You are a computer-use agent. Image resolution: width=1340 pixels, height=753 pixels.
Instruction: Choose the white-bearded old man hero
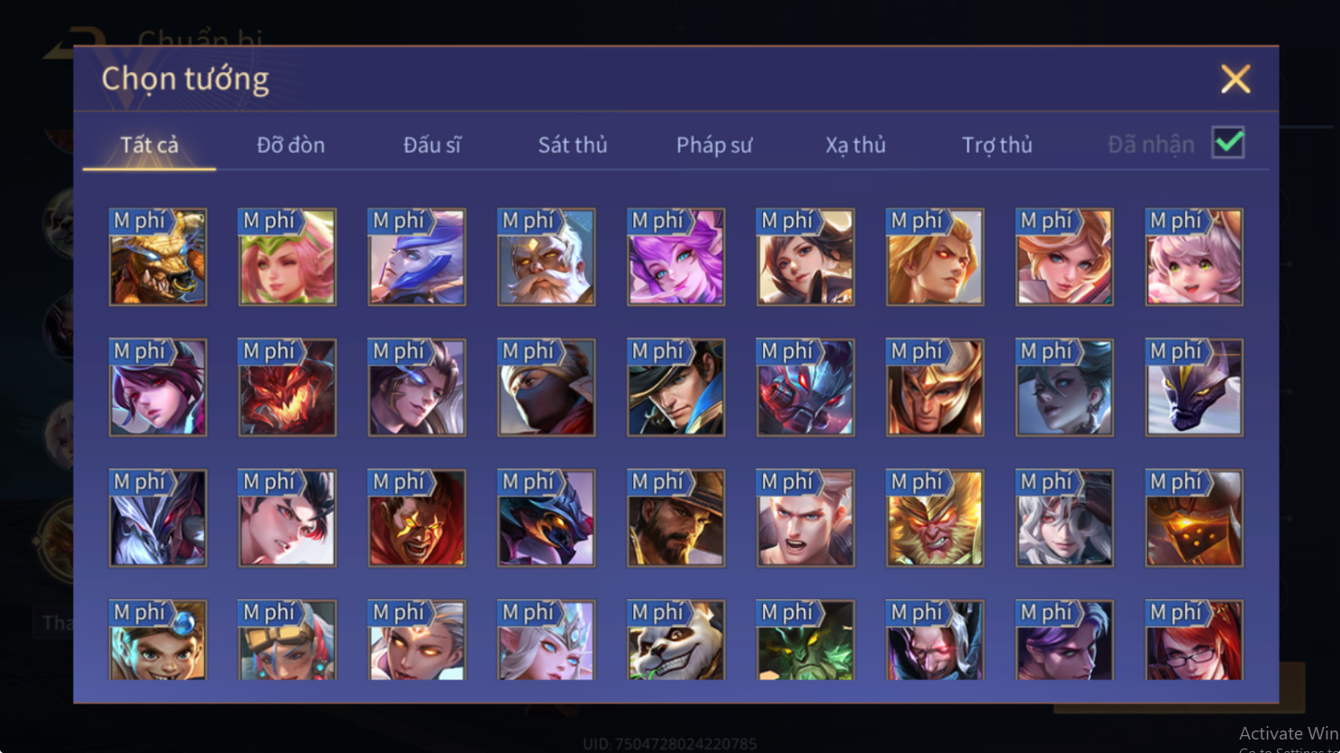547,257
